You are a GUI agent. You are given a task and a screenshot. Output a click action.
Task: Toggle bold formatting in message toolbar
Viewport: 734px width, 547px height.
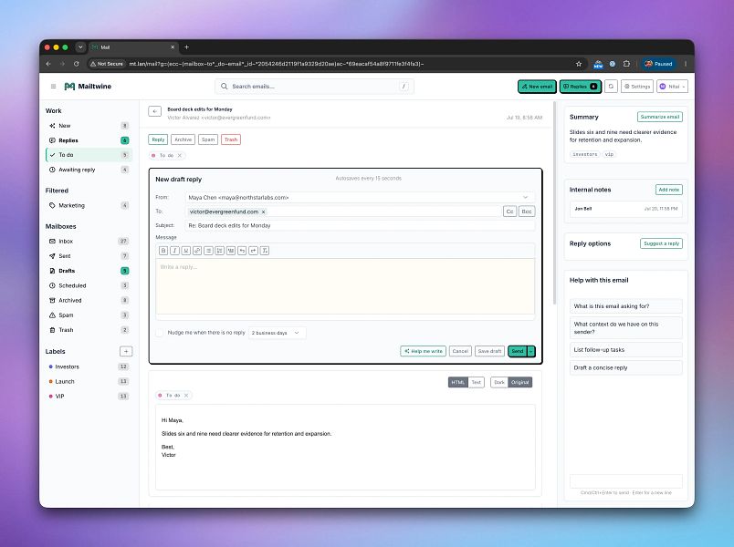point(163,251)
